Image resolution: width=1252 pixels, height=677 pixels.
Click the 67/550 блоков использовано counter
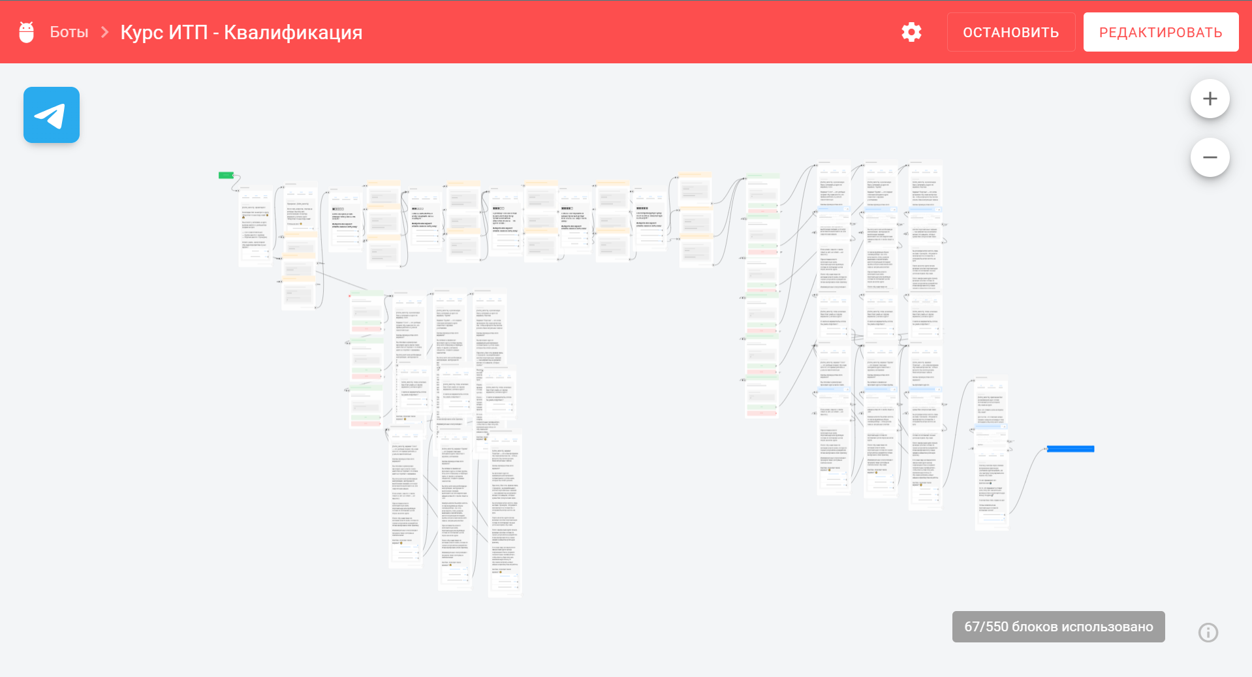(1058, 627)
